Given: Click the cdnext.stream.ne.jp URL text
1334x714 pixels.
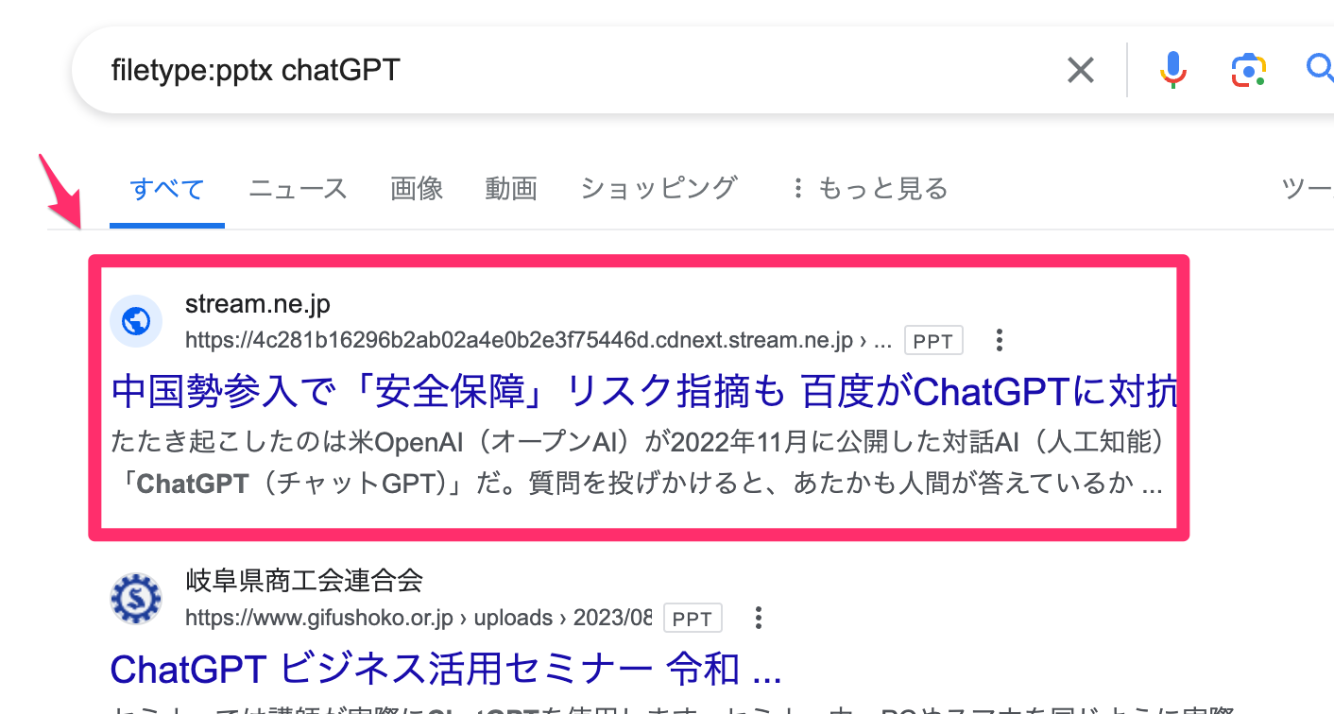Looking at the screenshot, I should (x=539, y=340).
